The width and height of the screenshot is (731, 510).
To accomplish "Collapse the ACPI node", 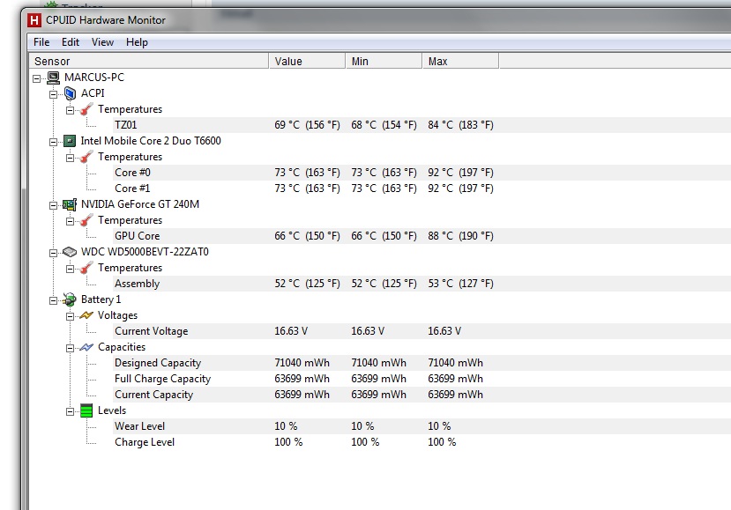I will click(53, 94).
